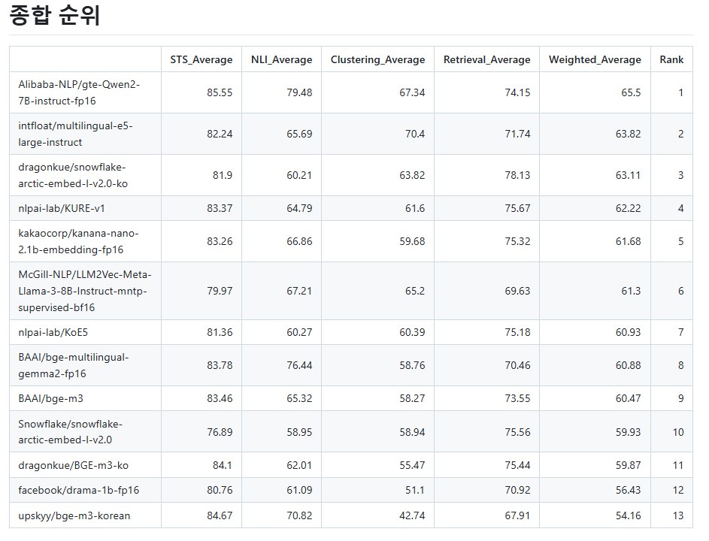Select the NLI_Average column header
This screenshot has width=709, height=541.
282,59
